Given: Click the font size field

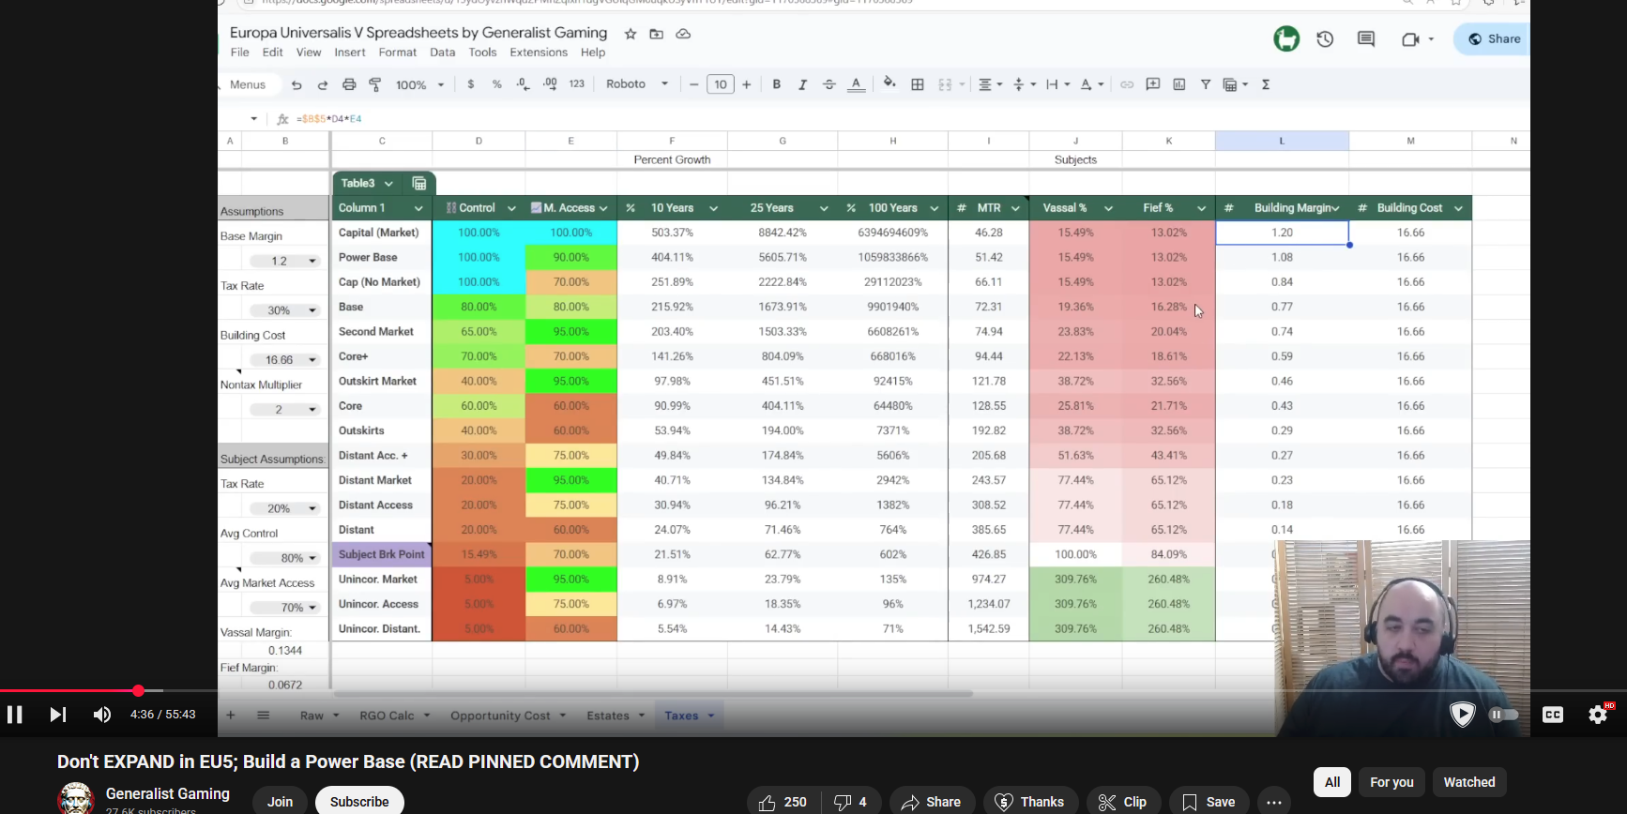Looking at the screenshot, I should click(721, 84).
